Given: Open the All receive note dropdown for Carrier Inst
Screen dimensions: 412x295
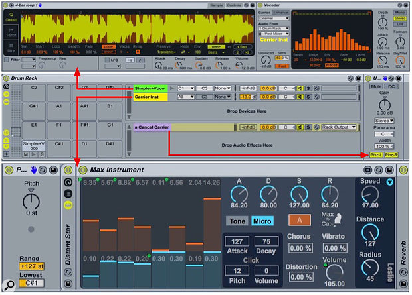Looking at the screenshot, I should click(186, 97).
